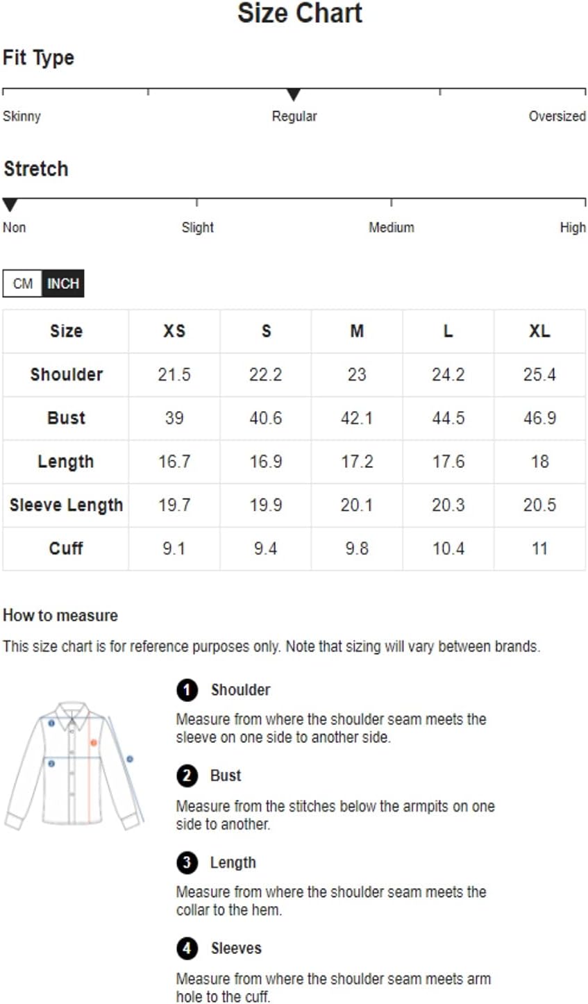The height and width of the screenshot is (1004, 588).
Task: Click the number 2 Bust bullet icon
Action: pyautogui.click(x=187, y=776)
